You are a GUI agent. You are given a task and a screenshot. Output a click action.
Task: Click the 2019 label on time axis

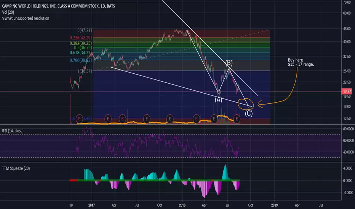(x=274, y=205)
